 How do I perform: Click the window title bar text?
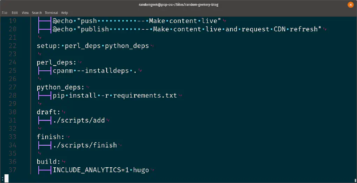coord(178,4)
